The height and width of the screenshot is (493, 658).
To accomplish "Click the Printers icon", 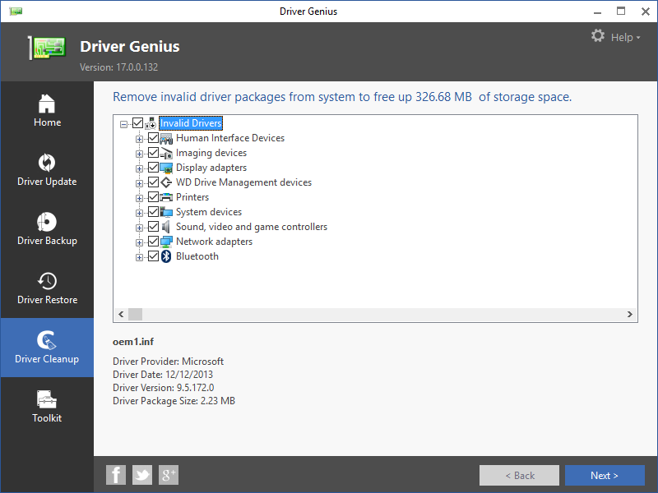I will tap(166, 197).
